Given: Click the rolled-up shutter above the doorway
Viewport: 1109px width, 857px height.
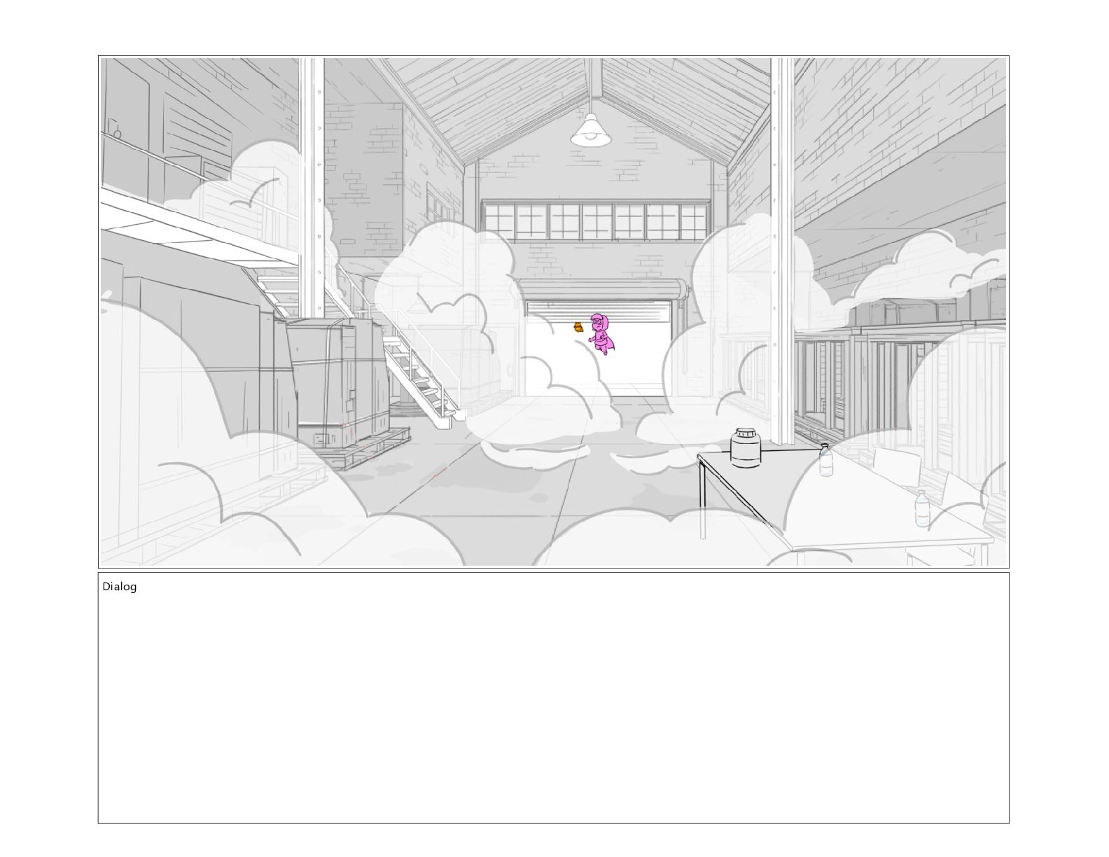Looking at the screenshot, I should [602, 289].
